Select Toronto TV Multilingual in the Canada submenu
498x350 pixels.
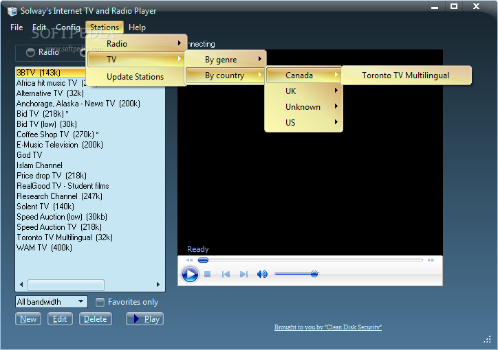[406, 75]
